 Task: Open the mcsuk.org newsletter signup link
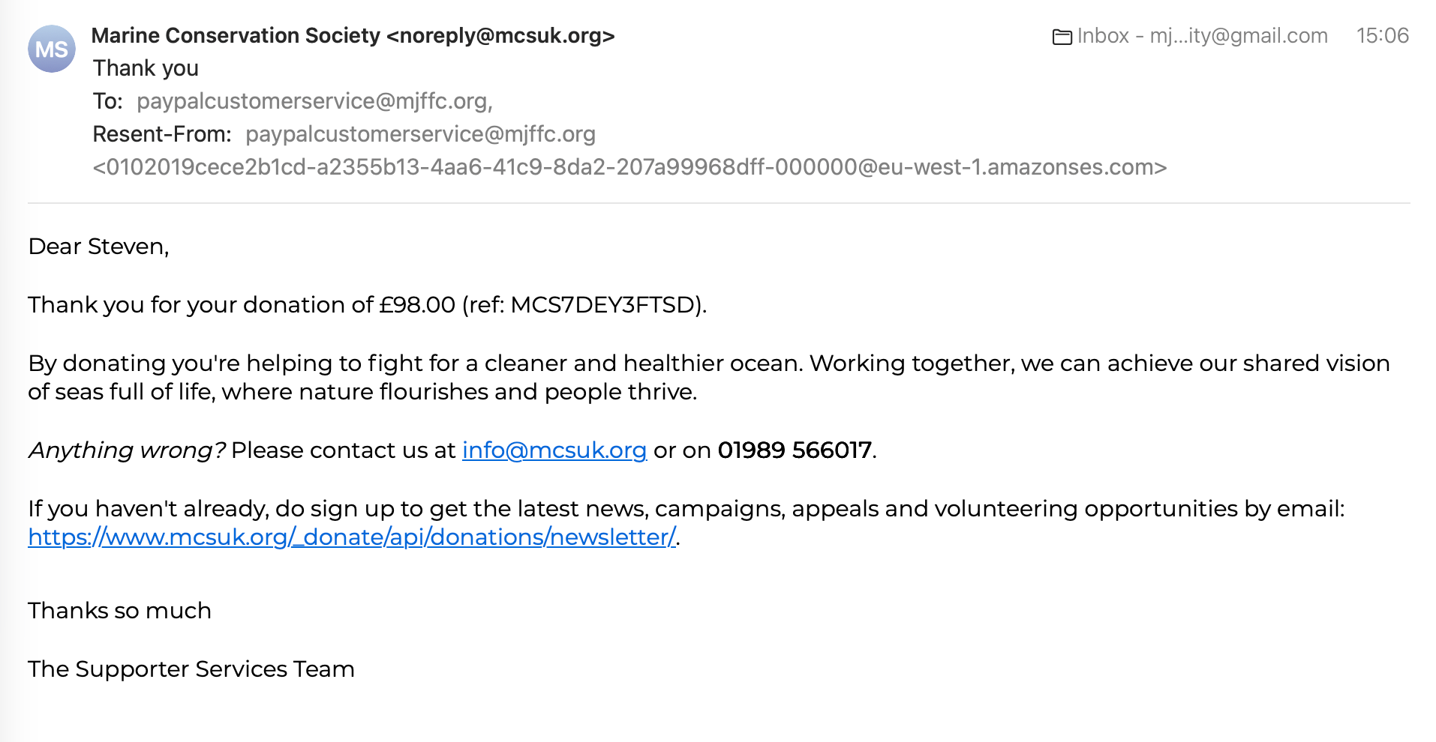tap(352, 537)
